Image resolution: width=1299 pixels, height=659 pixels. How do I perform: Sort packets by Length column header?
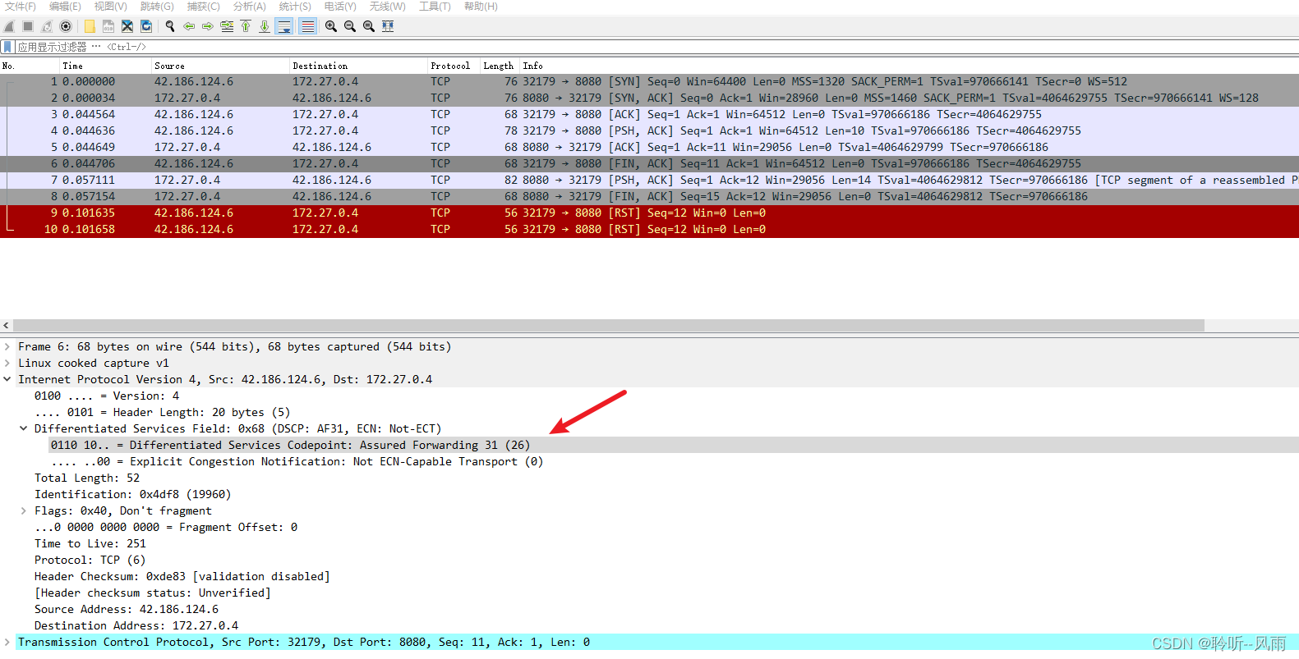tap(500, 66)
